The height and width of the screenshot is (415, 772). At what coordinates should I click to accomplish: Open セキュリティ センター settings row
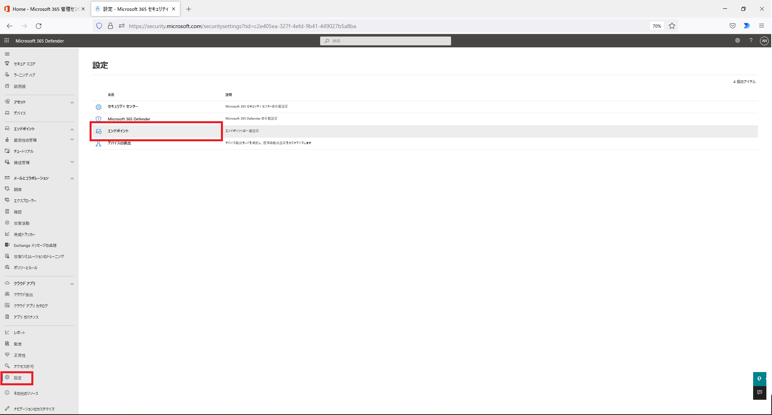(425, 107)
